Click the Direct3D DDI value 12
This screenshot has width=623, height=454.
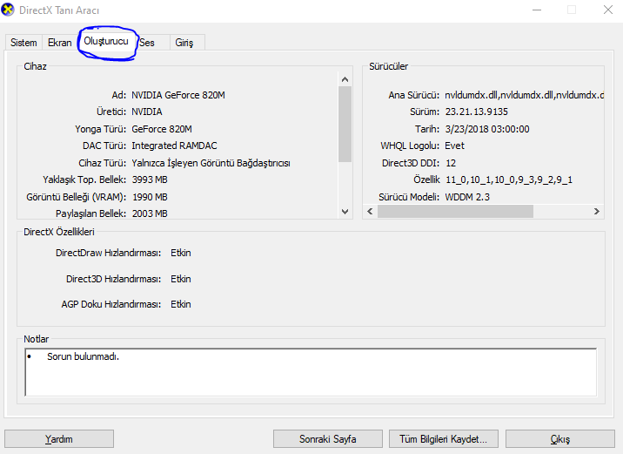click(451, 163)
